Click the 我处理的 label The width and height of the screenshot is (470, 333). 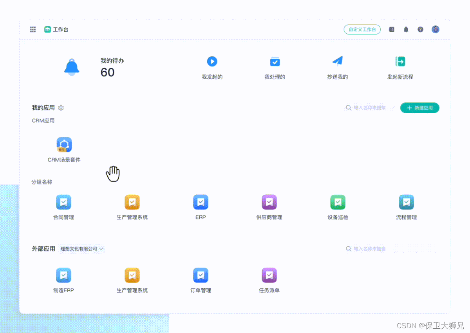(275, 77)
